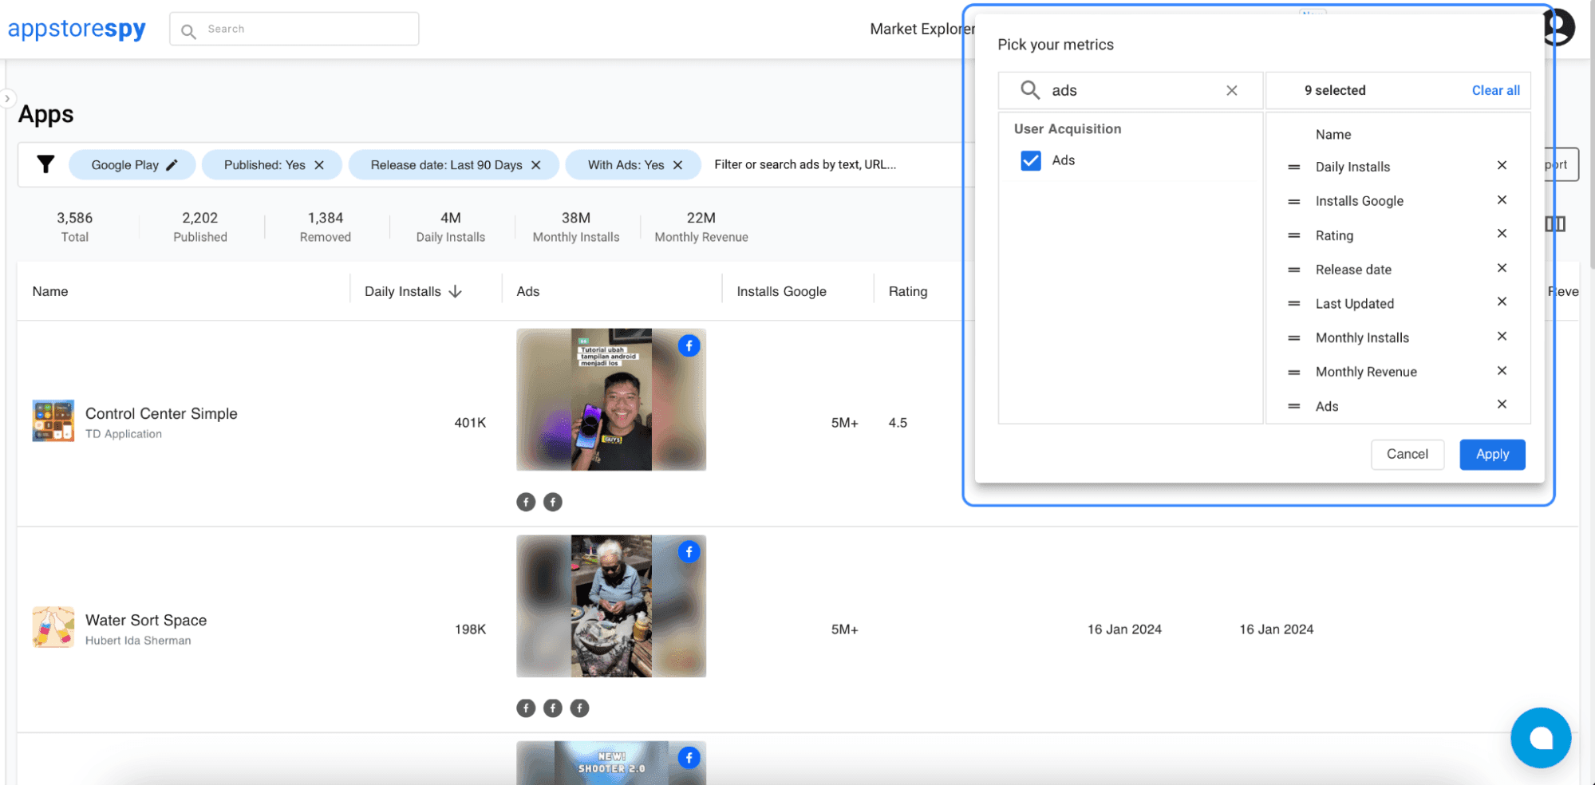
Task: Open the Water Sort Space ad thumbnail
Action: [610, 606]
